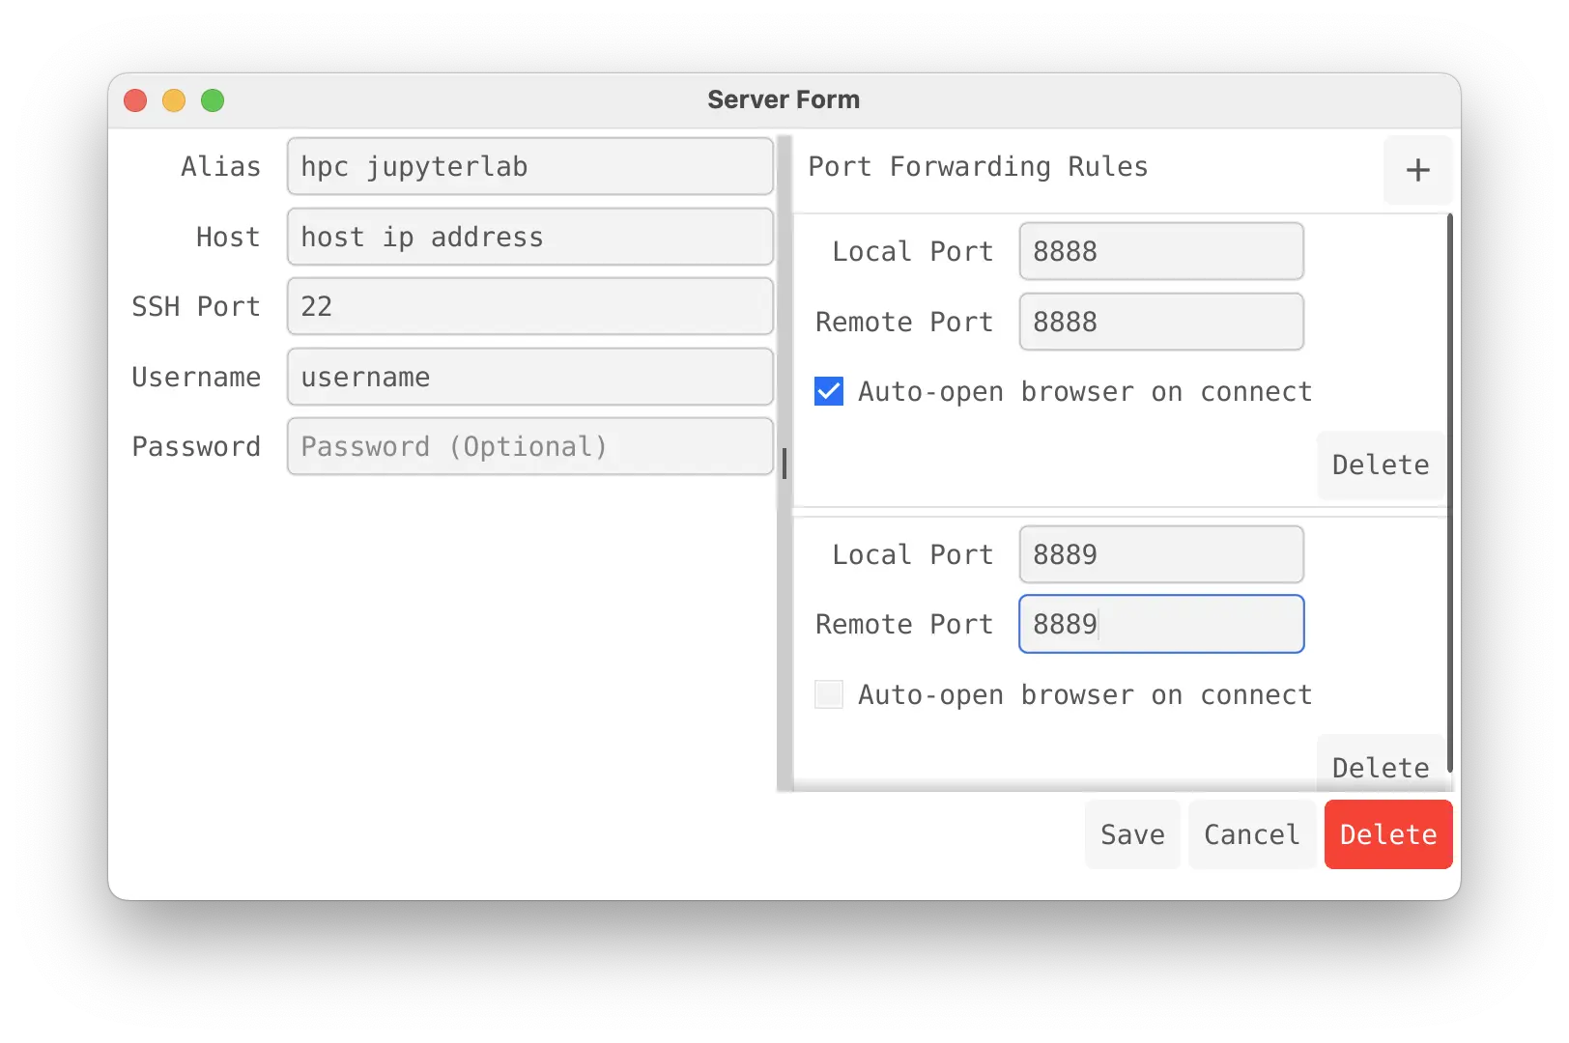Delete the 8889 port forwarding rule
Viewport: 1569px width, 1043px height.
1380,766
